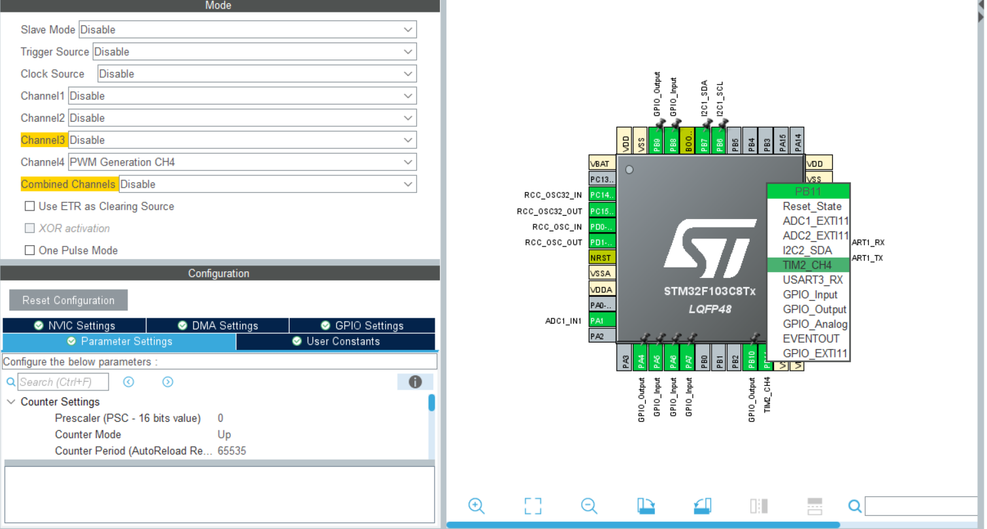Switch to NVIC Settings tab
987x529 pixels.
[x=75, y=326]
